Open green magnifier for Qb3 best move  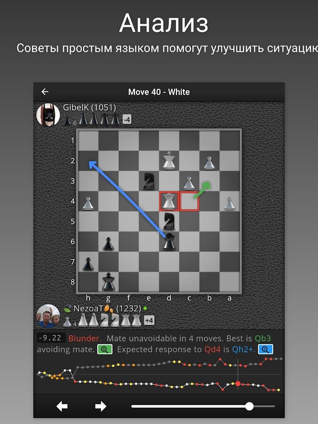[x=105, y=350]
